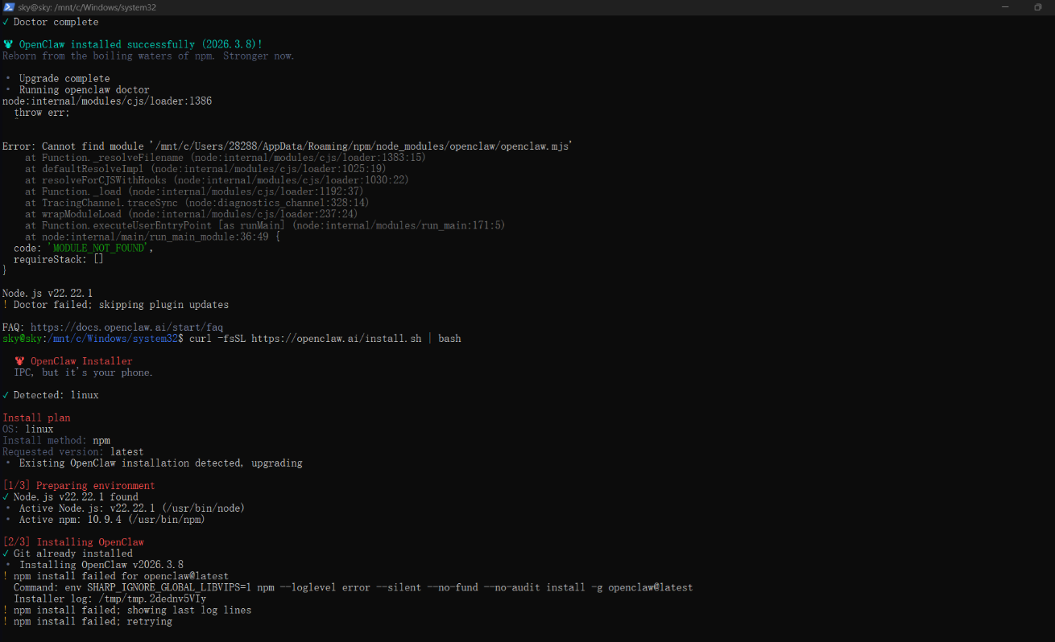This screenshot has width=1055, height=642.
Task: Click the green "sky@sky" shell prompt
Action: point(22,339)
